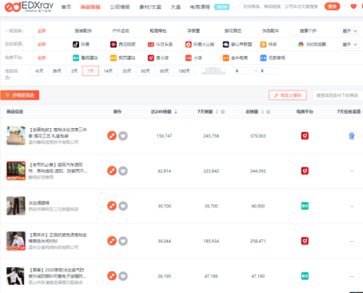
Task: Filter by the 枫页建站 platform icon
Action: 114,58
